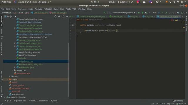Switch to the Bus.java tab

[x=134, y=17]
